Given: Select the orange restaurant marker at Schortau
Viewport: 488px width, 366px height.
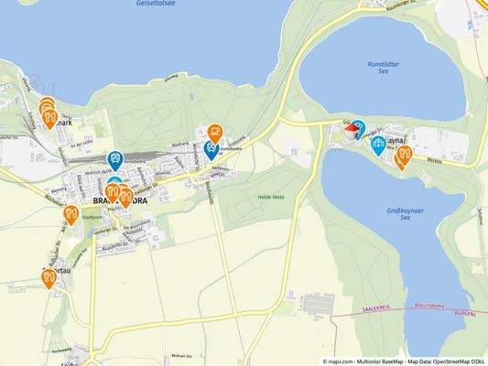Looking at the screenshot, I should (49, 277).
